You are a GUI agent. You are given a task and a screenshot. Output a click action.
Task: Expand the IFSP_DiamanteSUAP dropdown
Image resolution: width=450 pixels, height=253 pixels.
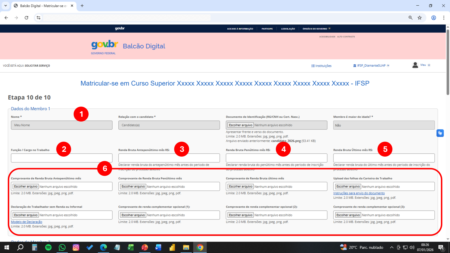coord(371,66)
